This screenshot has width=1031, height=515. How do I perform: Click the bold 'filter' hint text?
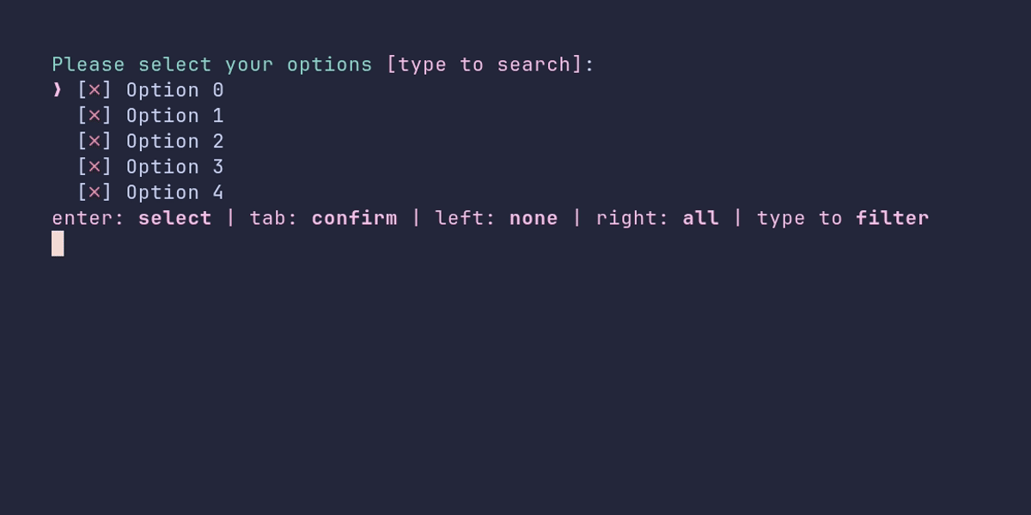(893, 218)
